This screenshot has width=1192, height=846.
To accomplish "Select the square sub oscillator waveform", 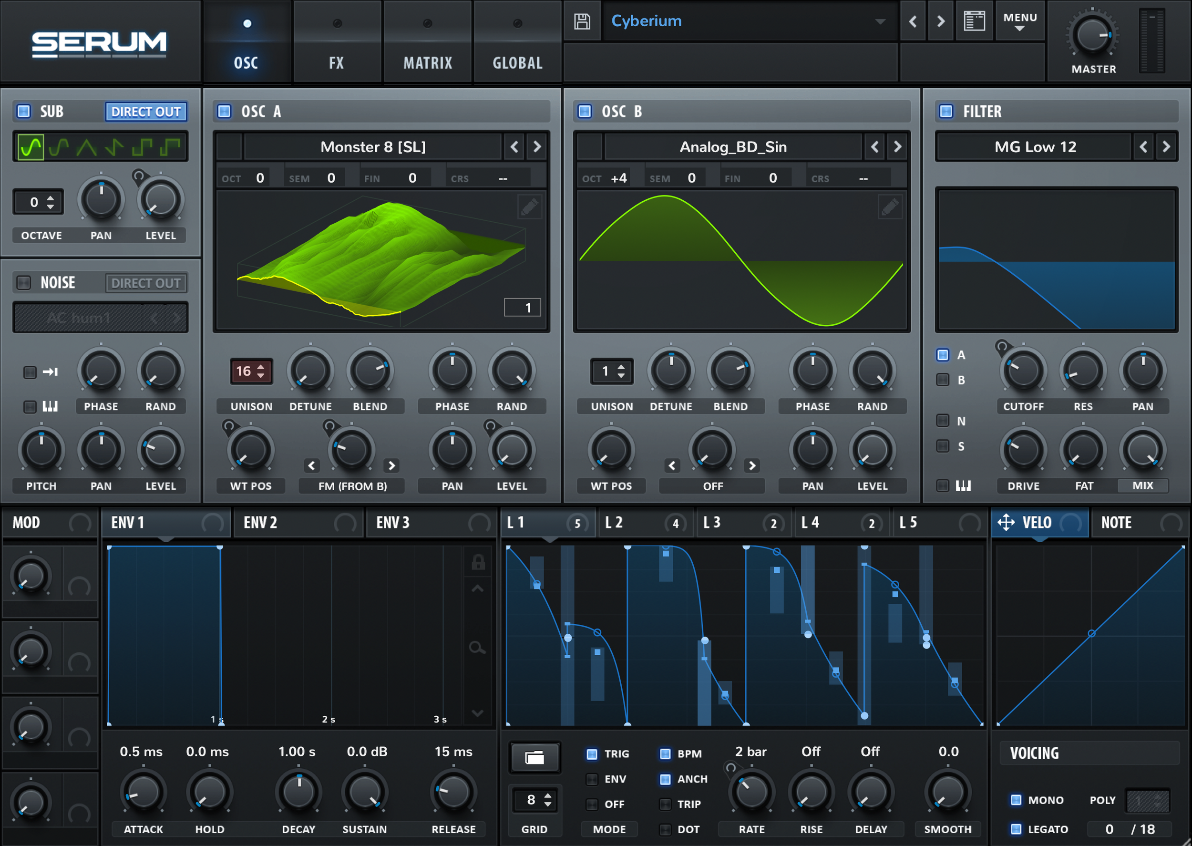I will pos(142,147).
